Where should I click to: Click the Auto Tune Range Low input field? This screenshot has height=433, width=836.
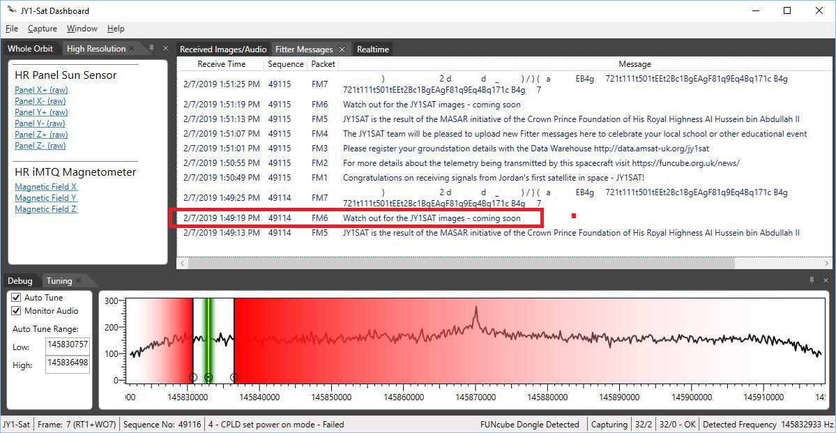click(x=67, y=345)
